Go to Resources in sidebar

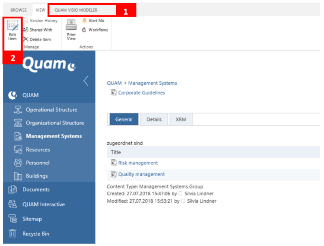(x=38, y=150)
